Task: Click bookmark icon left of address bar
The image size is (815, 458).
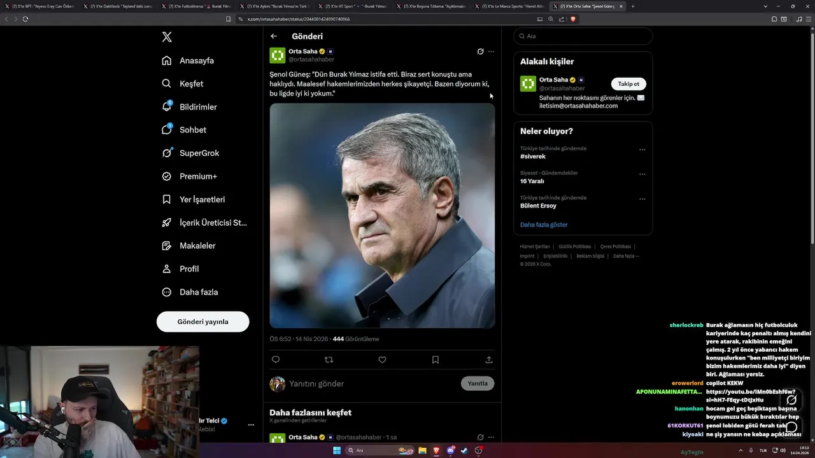Action: (x=229, y=19)
